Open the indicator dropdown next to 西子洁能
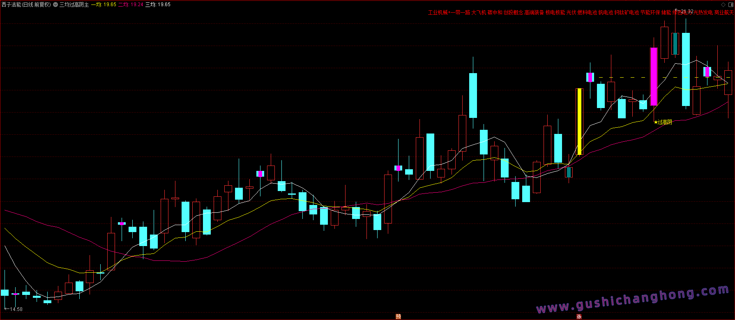735x320 pixels. coord(55,5)
